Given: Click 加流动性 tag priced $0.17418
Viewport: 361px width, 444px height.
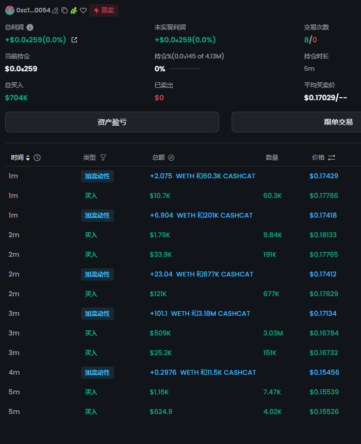Looking at the screenshot, I should click(x=97, y=216).
